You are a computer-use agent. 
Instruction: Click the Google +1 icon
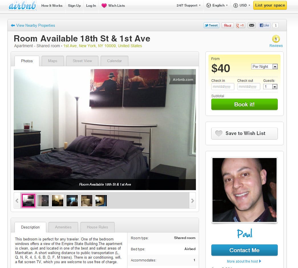[240, 25]
